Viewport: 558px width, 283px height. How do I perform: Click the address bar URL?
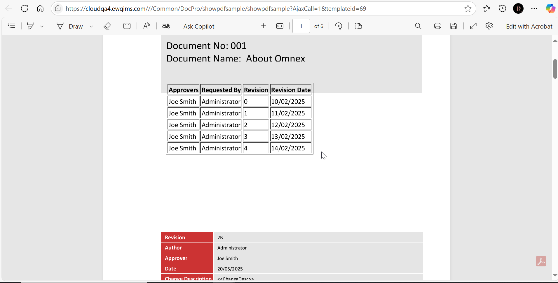pos(216,8)
